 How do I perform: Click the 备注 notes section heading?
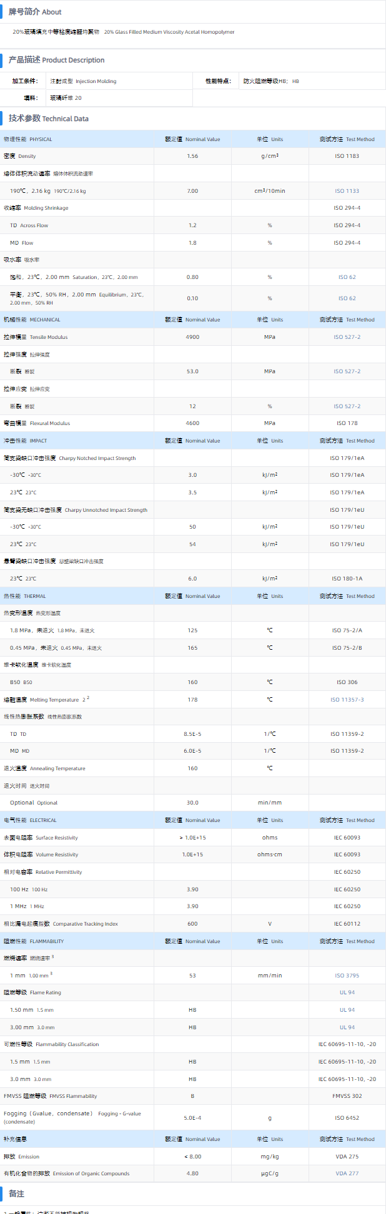[16, 1193]
